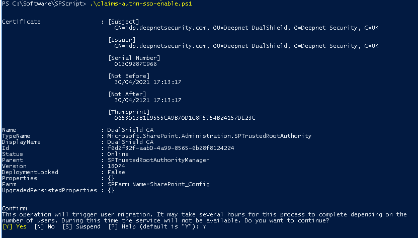Click the Microsoft.SharePoint.Administration.SPTrustedRootAuthority TypeName value
Screen dimensions: 418x238
pyautogui.click(x=210, y=136)
